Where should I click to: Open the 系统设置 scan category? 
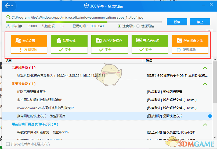tap(29, 44)
